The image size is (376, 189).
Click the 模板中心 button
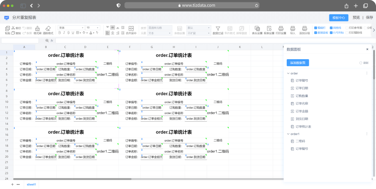point(338,18)
